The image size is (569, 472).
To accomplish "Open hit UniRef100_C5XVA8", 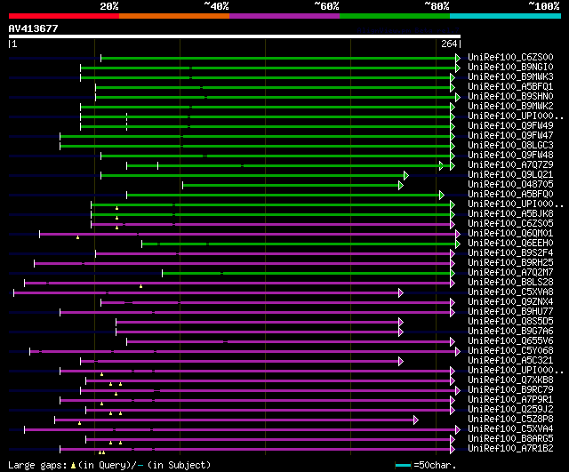I will [x=510, y=292].
